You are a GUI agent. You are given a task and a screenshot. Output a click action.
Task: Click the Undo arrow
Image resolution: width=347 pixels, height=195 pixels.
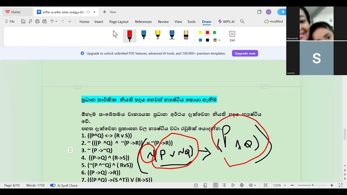pyautogui.click(x=52, y=21)
